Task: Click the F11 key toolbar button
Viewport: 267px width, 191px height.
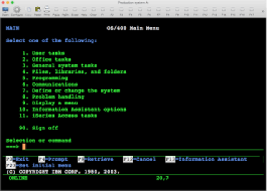Action: pos(196,11)
